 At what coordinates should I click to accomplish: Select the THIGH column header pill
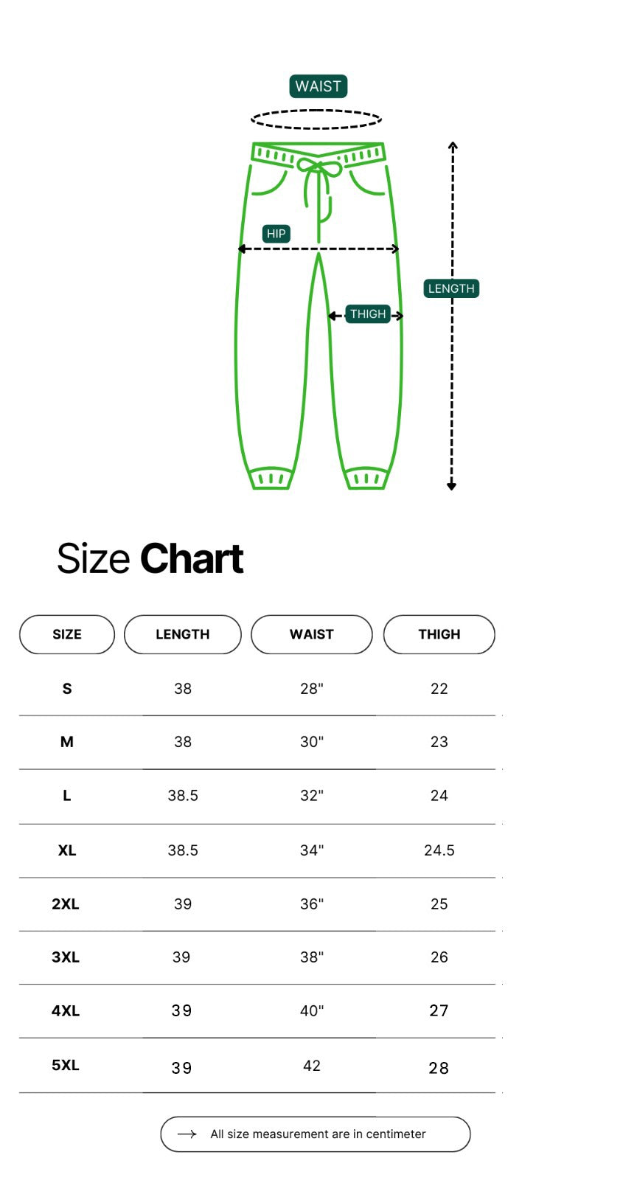click(439, 634)
